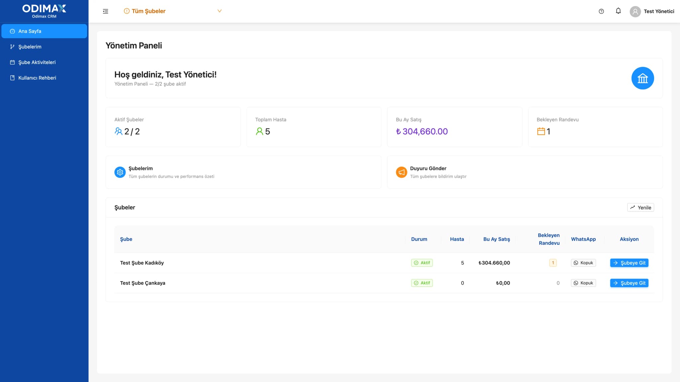This screenshot has height=382, width=680.
Task: Click the warning icon beside Tüm Şubeler
Action: (x=127, y=11)
